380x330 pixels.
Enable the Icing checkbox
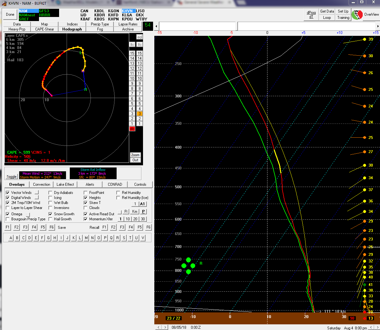coord(50,198)
